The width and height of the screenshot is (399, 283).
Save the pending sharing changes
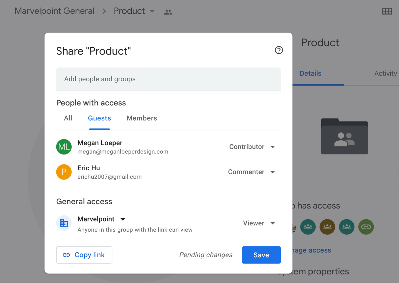point(261,255)
